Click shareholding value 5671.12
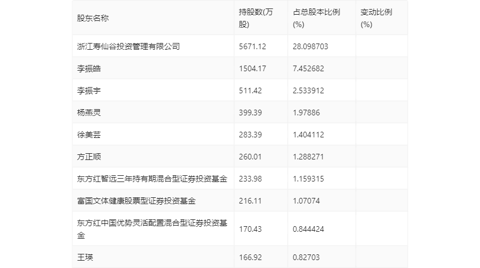The image size is (480, 268). tap(252, 46)
